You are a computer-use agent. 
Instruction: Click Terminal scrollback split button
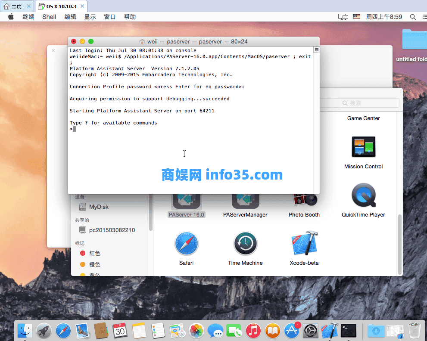(316, 50)
